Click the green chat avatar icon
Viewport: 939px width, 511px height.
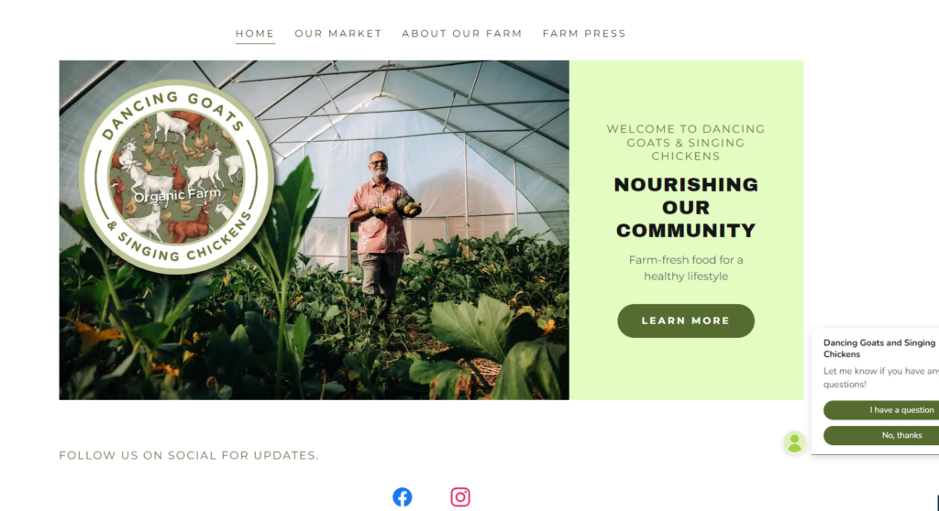(794, 443)
